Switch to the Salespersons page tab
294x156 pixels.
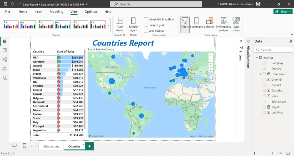pyautogui.click(x=51, y=146)
